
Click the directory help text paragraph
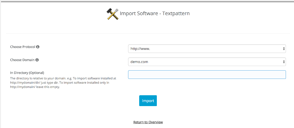[63, 82]
